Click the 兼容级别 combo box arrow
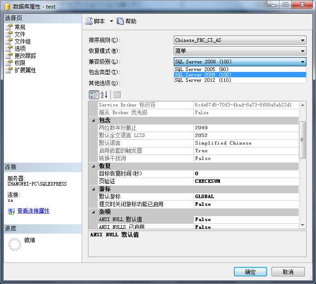The height and width of the screenshot is (284, 316). pos(303,62)
